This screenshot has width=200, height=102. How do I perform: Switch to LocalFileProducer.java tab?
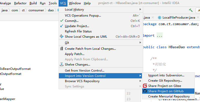[179, 18]
